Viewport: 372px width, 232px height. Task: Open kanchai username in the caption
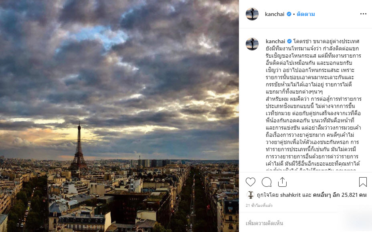tap(275, 41)
